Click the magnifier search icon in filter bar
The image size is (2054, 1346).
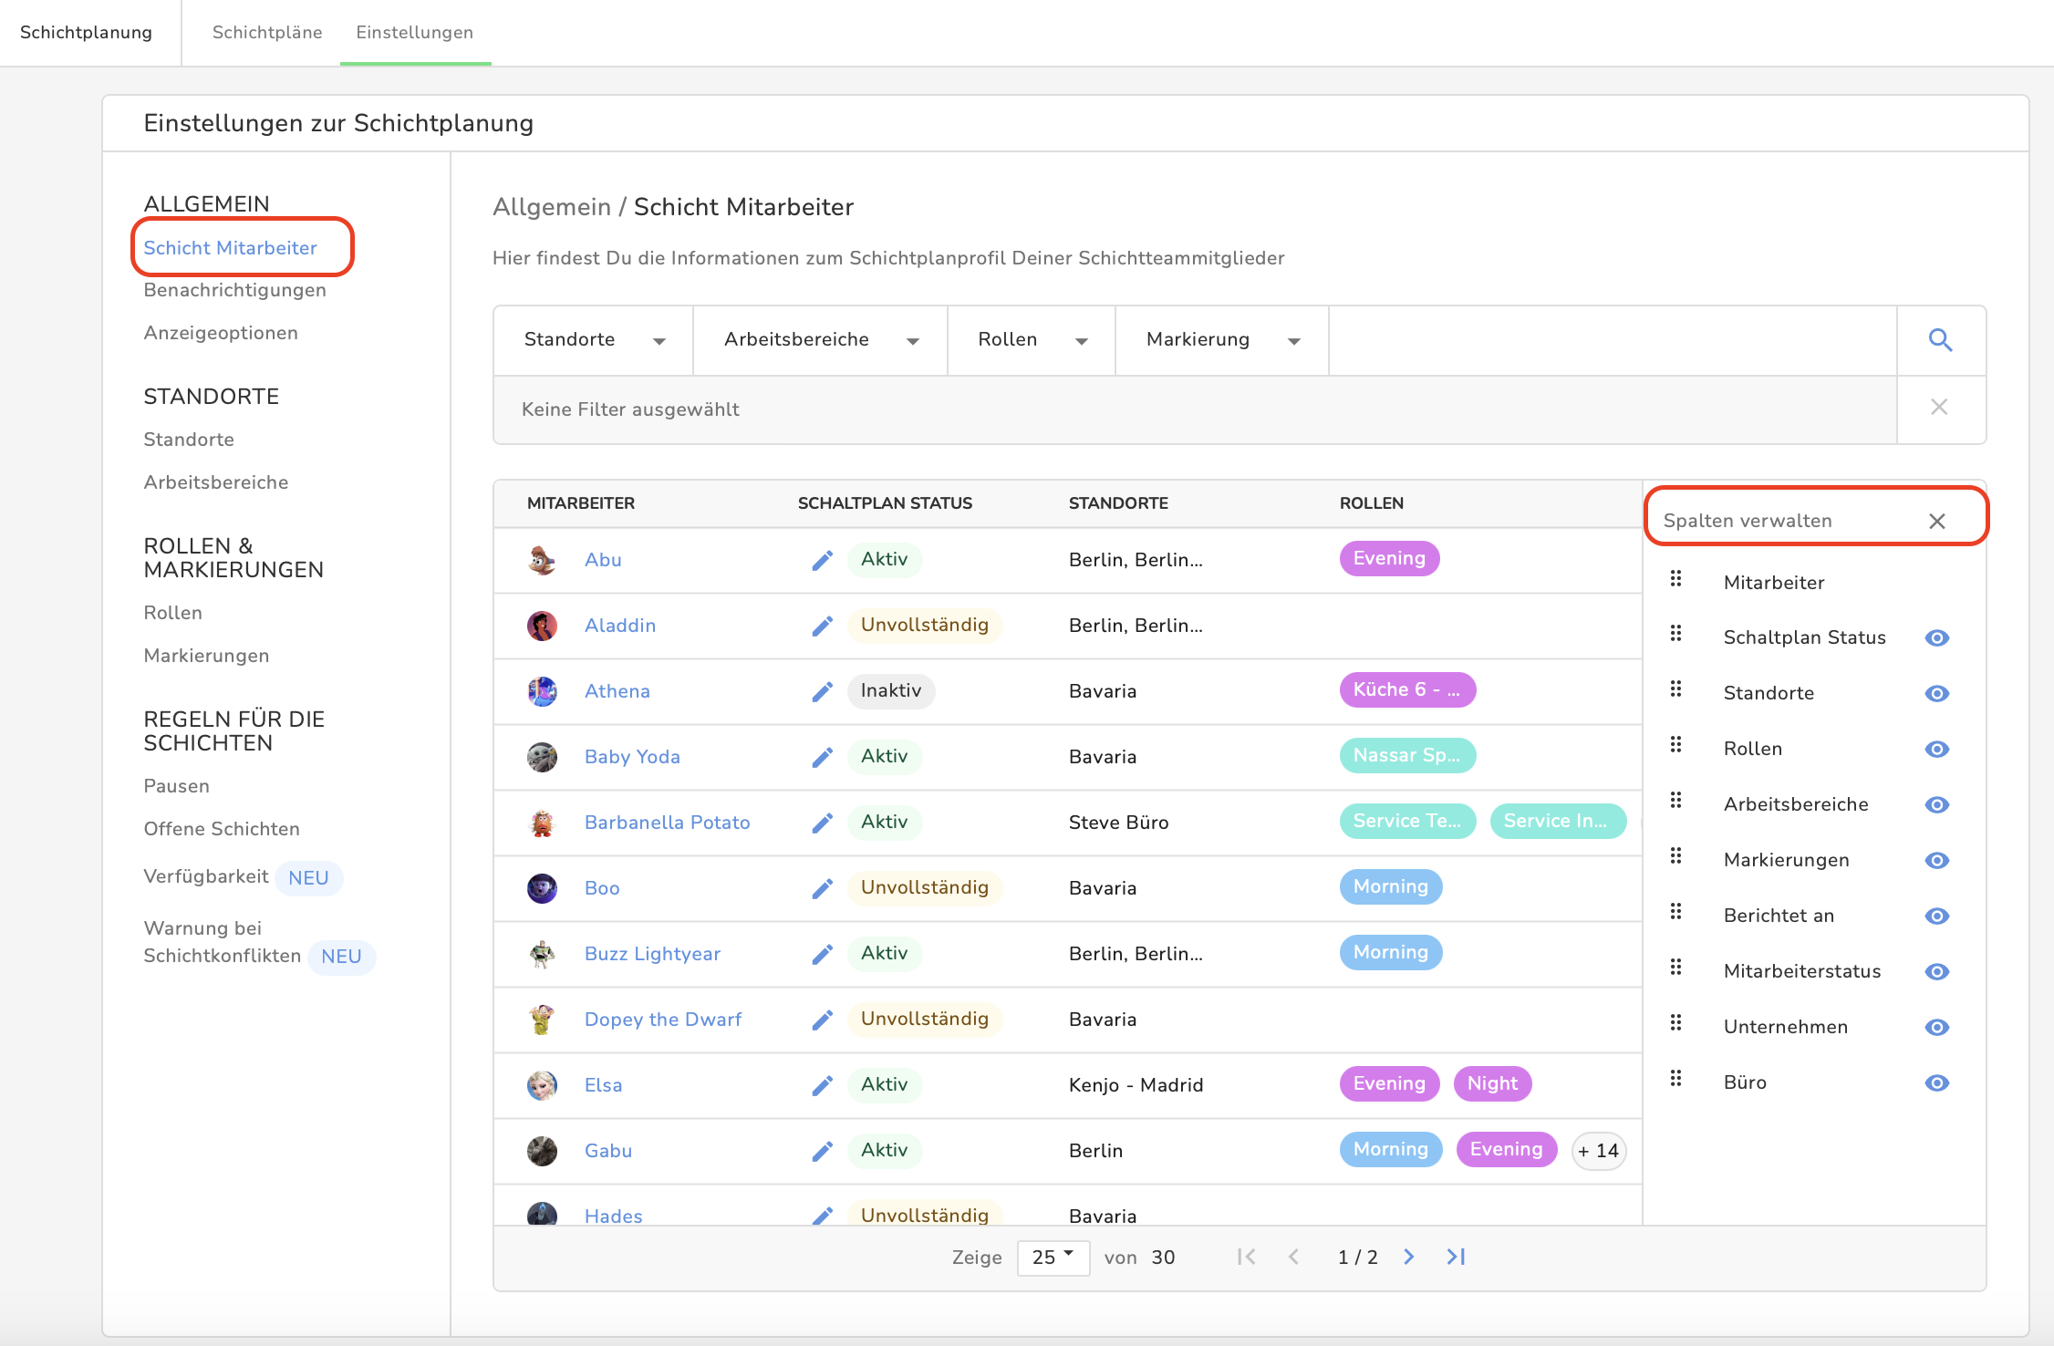(1940, 340)
